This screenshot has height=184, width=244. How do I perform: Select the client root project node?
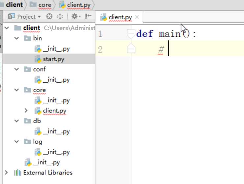tap(32, 28)
